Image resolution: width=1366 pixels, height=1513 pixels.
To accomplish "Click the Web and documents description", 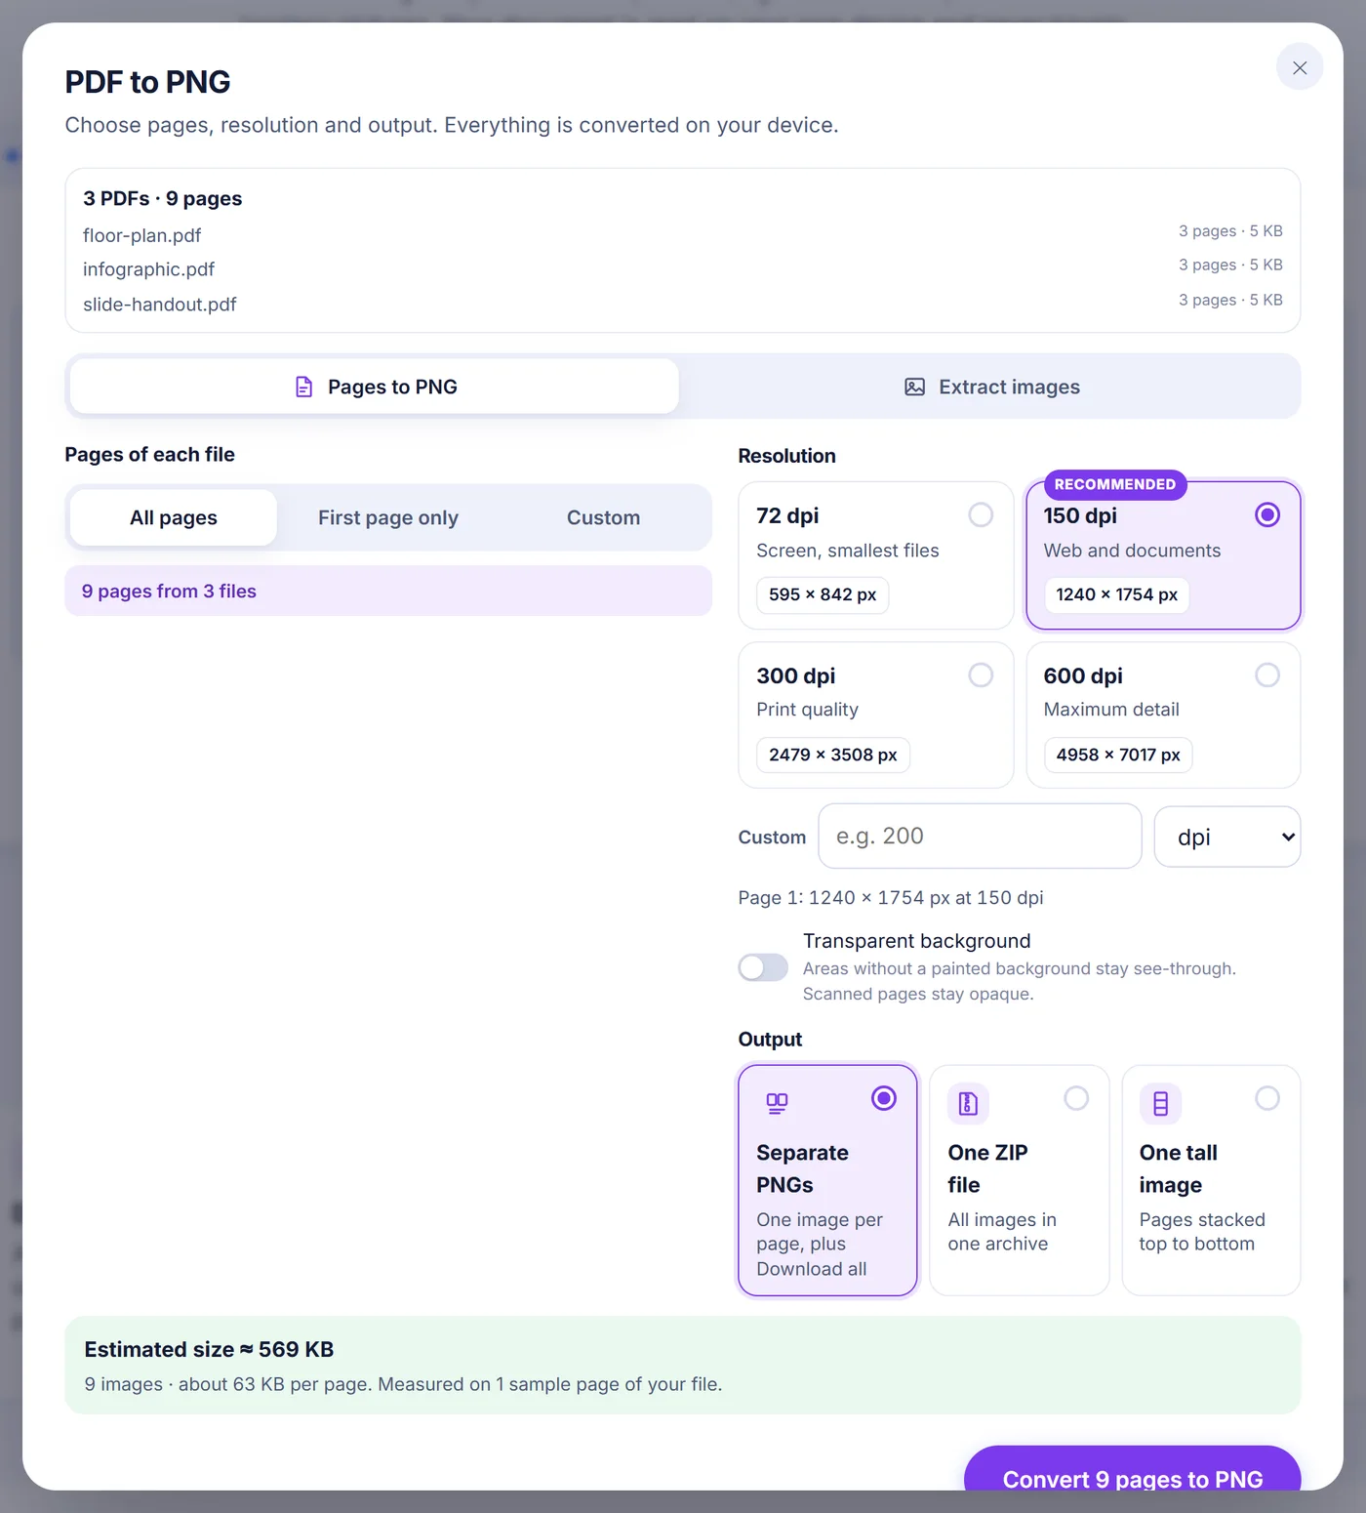I will tap(1132, 551).
